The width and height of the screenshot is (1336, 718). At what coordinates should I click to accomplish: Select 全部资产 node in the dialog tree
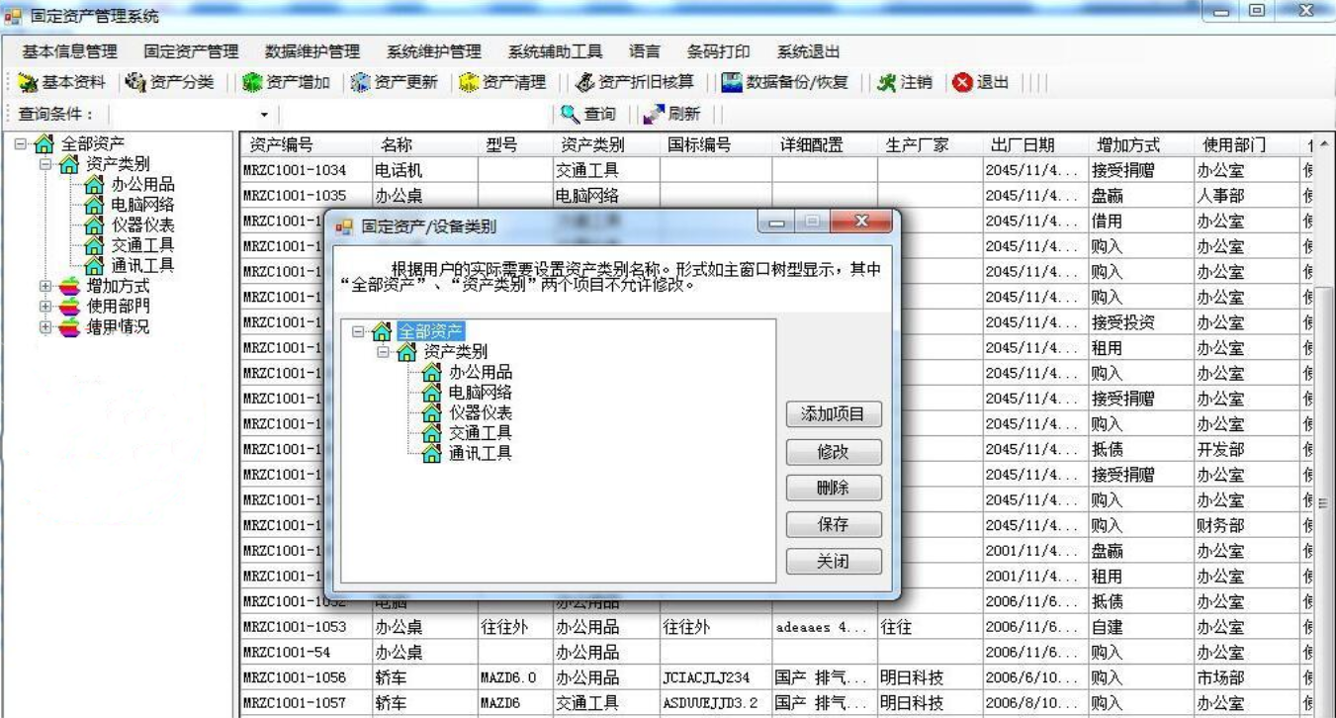430,332
